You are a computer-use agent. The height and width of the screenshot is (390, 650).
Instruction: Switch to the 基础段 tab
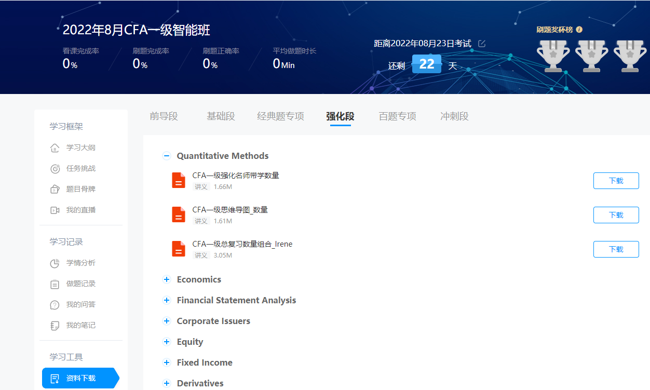(x=221, y=116)
